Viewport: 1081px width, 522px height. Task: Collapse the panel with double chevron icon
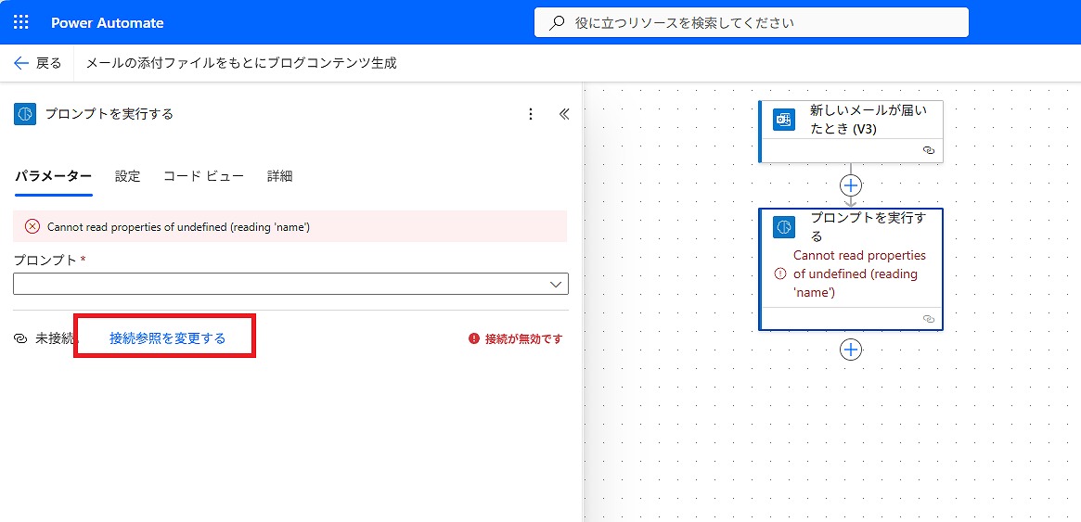coord(563,114)
